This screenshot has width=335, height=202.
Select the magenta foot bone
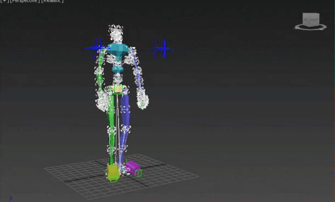point(132,167)
